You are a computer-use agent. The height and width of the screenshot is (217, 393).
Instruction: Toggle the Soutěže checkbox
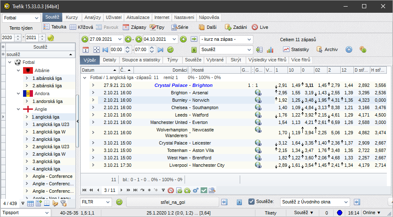pos(251,201)
